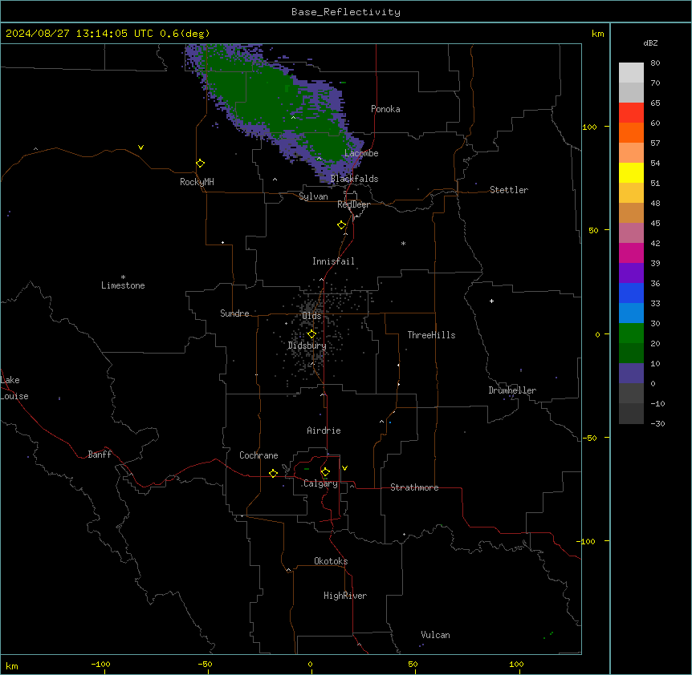The height and width of the screenshot is (675, 692).
Task: Click the white plus marker north of Drumheller
Action: [491, 301]
